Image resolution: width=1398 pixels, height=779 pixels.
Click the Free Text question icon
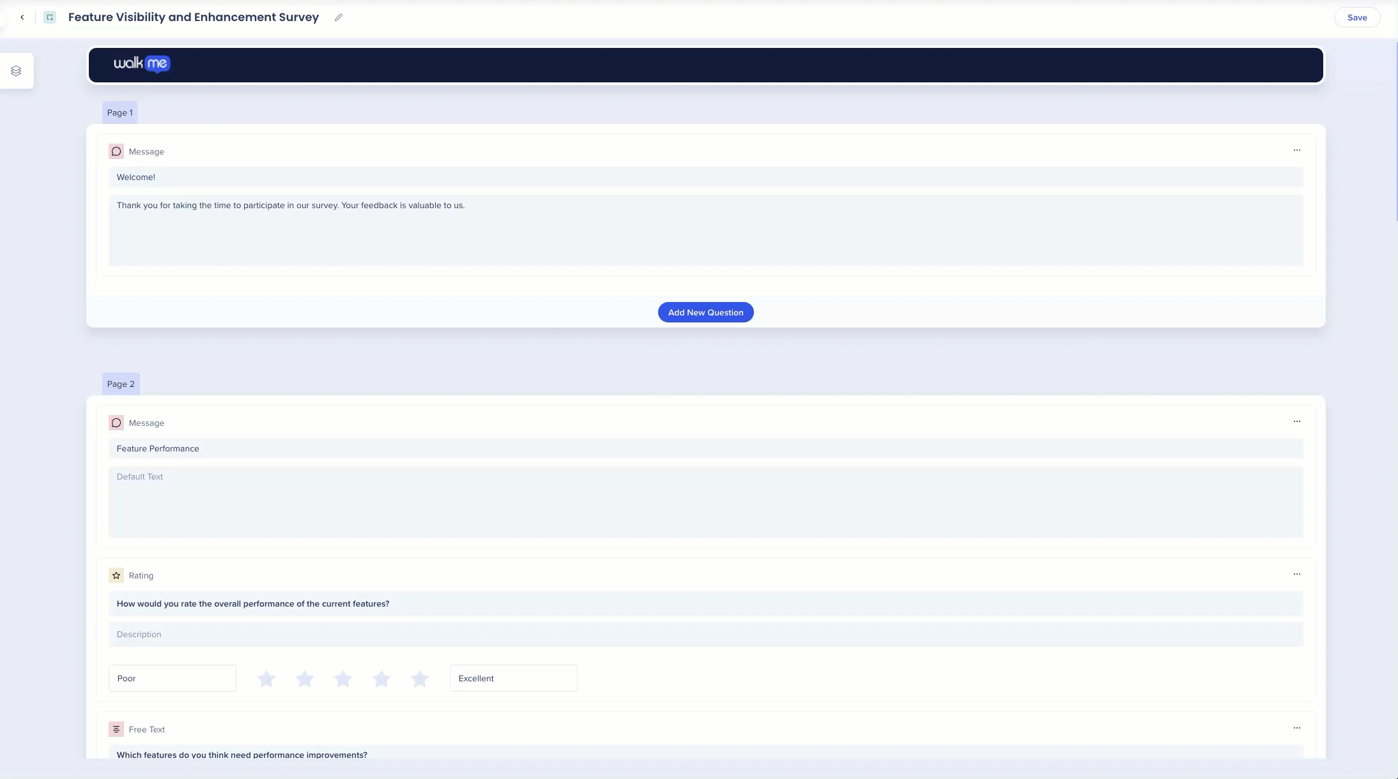pyautogui.click(x=116, y=729)
